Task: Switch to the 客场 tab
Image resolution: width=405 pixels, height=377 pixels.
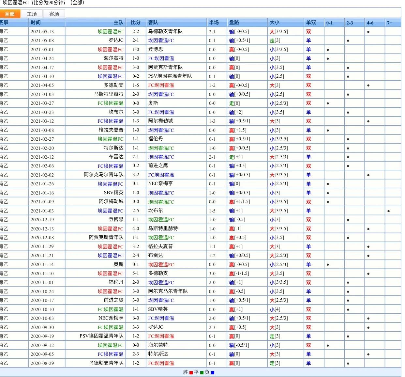Action: pyautogui.click(x=54, y=14)
